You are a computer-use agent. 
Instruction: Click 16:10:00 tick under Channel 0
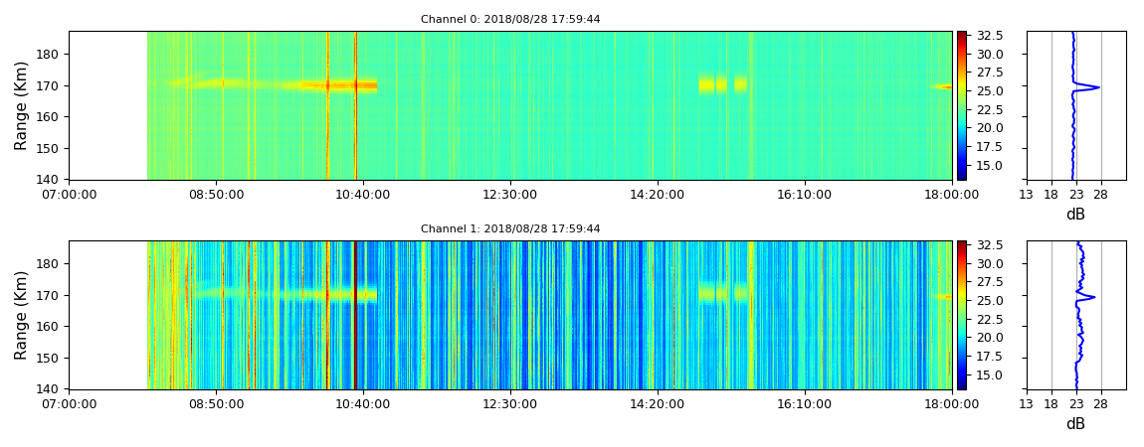[806, 195]
